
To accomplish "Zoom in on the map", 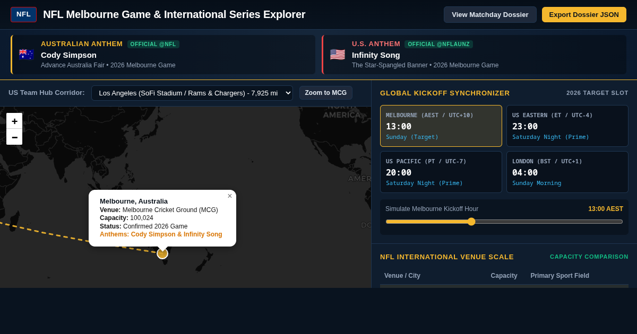I will pos(14,121).
